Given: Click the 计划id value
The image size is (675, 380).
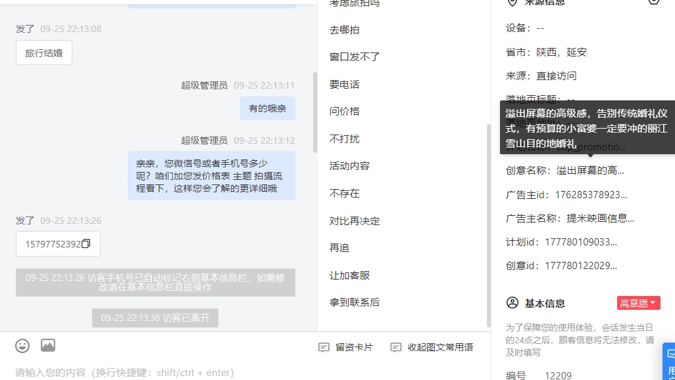Looking at the screenshot, I should 581,242.
